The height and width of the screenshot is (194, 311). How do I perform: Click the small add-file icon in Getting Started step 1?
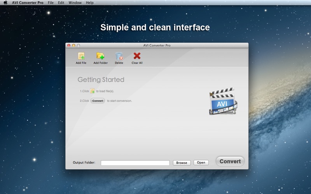93,91
